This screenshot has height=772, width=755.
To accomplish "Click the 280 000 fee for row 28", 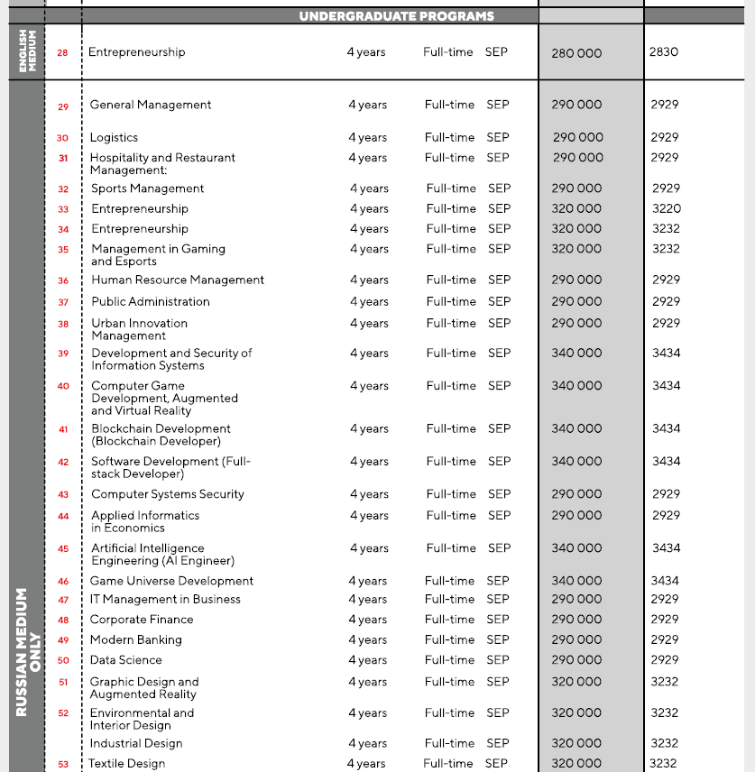I will (x=576, y=53).
